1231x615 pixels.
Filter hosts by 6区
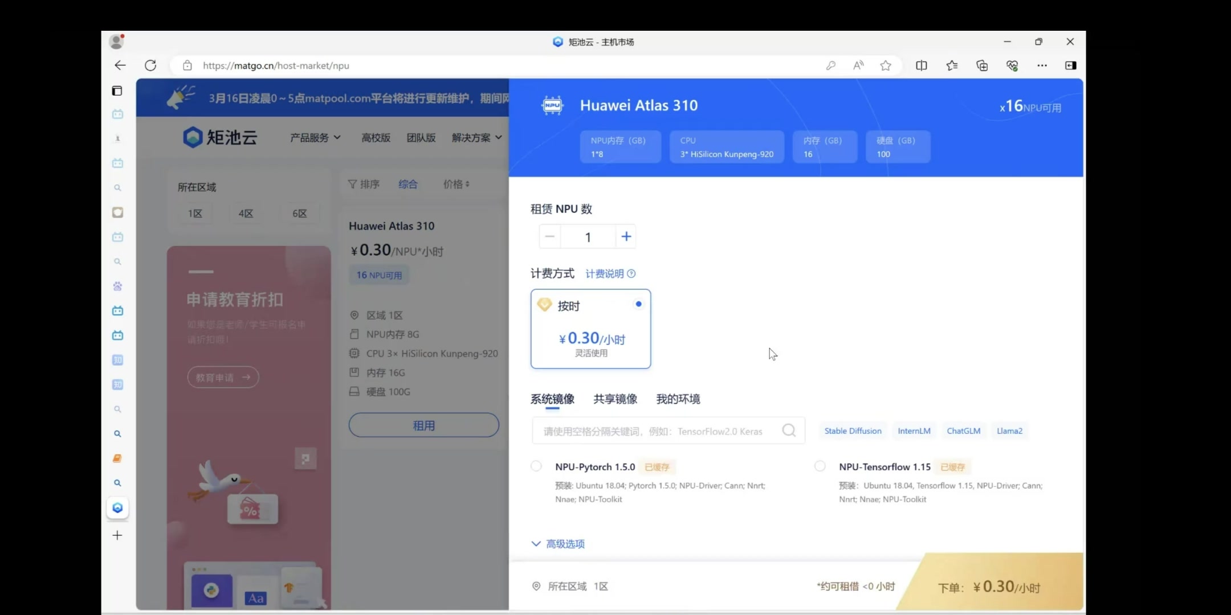pos(299,214)
